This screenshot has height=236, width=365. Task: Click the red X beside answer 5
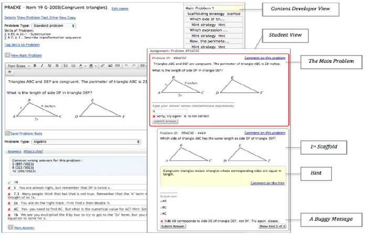click(x=9, y=188)
